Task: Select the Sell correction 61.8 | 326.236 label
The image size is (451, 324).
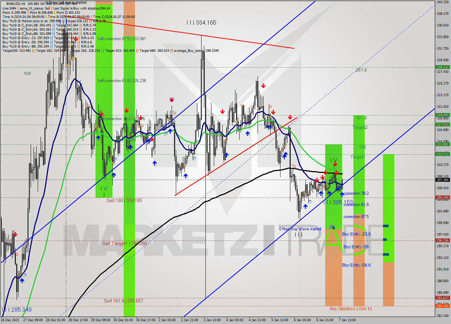Action: click(122, 81)
